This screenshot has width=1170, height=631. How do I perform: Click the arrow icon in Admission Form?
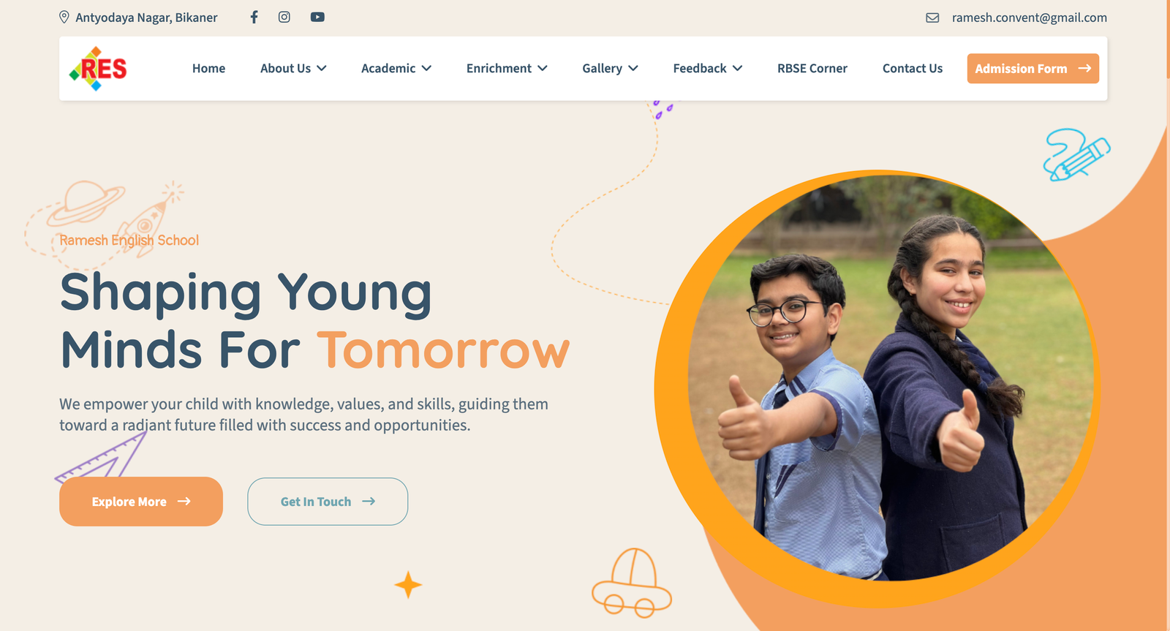click(1084, 68)
